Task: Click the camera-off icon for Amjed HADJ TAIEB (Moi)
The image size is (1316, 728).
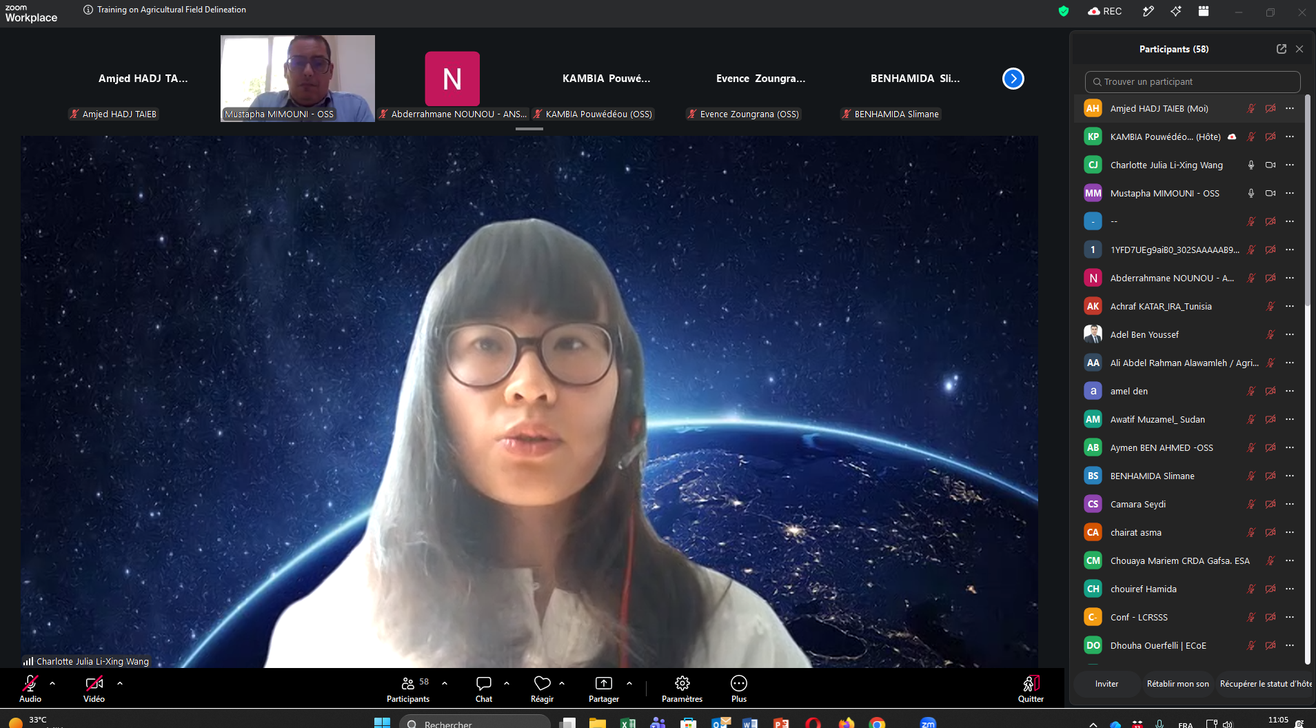Action: point(1271,108)
